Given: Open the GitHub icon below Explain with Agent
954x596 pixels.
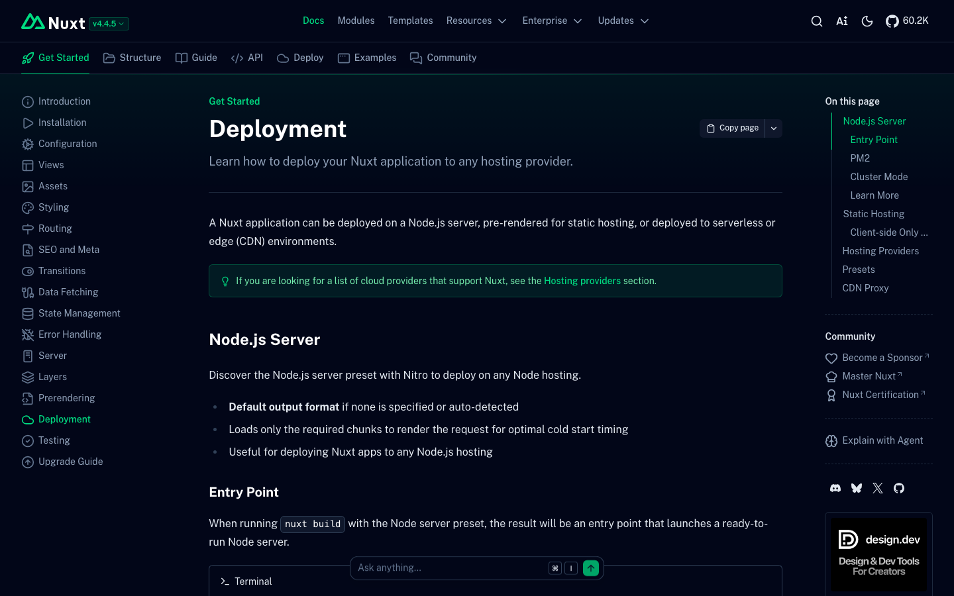Looking at the screenshot, I should click(899, 488).
